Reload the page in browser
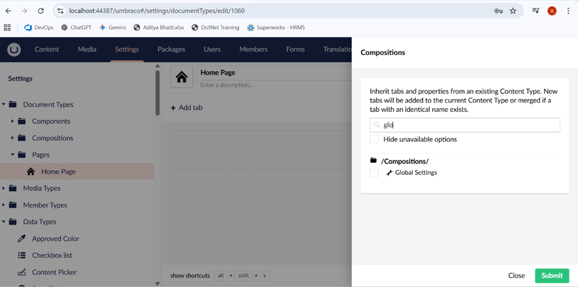 point(41,10)
